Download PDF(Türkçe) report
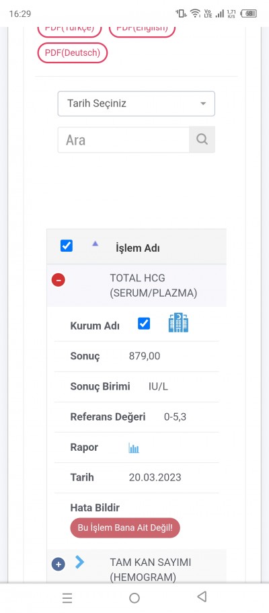The image size is (269, 613). (x=69, y=30)
